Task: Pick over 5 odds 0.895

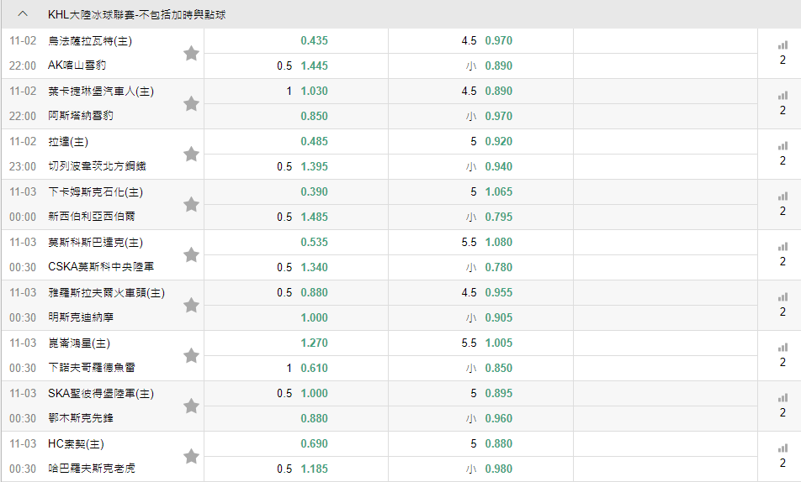Action: point(499,394)
